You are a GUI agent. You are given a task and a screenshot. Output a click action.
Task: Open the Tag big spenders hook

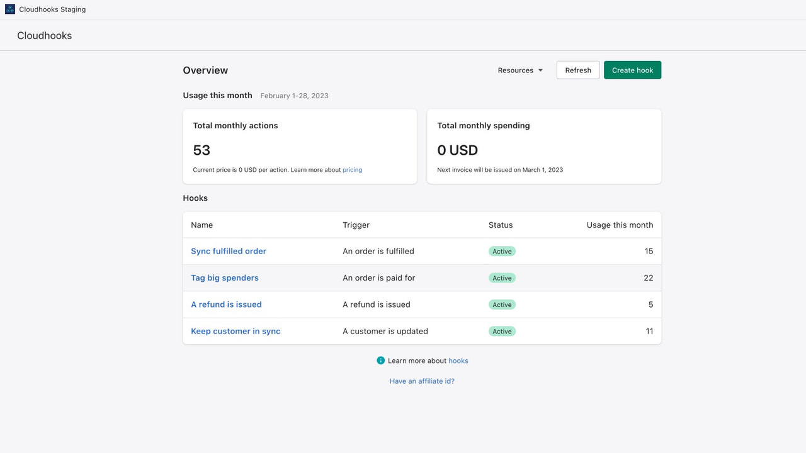coord(225,277)
